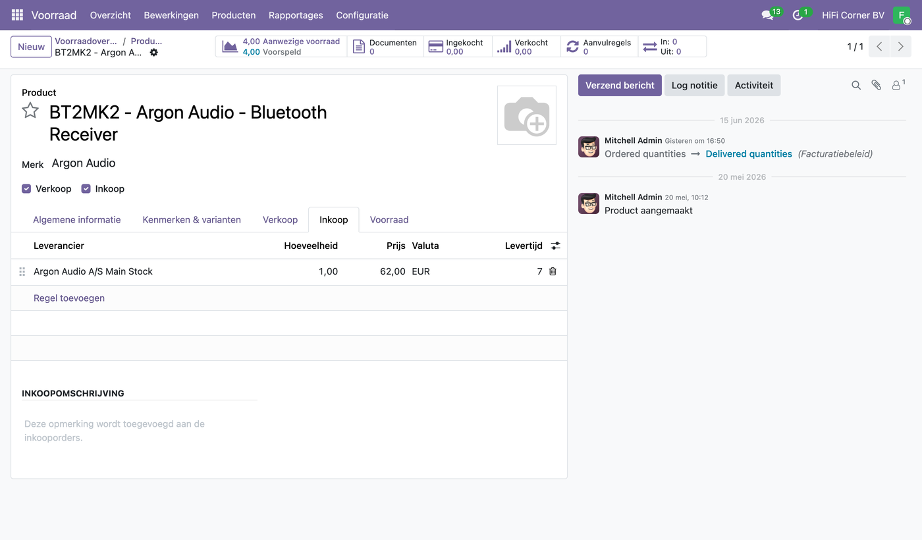Open the messages chat icon with 13
This screenshot has width=922, height=540.
767,14
